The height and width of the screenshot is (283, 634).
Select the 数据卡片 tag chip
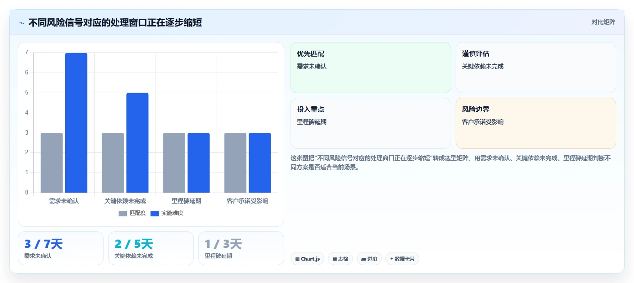tap(402, 259)
